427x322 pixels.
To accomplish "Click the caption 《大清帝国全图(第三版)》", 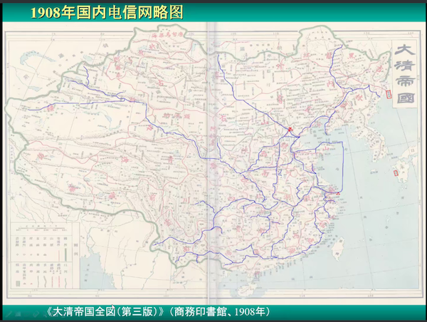I will pos(106,311).
